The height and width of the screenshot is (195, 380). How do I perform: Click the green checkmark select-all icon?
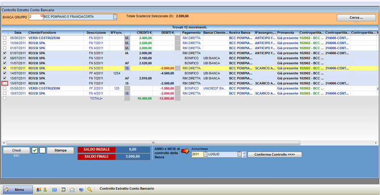[x=35, y=150]
